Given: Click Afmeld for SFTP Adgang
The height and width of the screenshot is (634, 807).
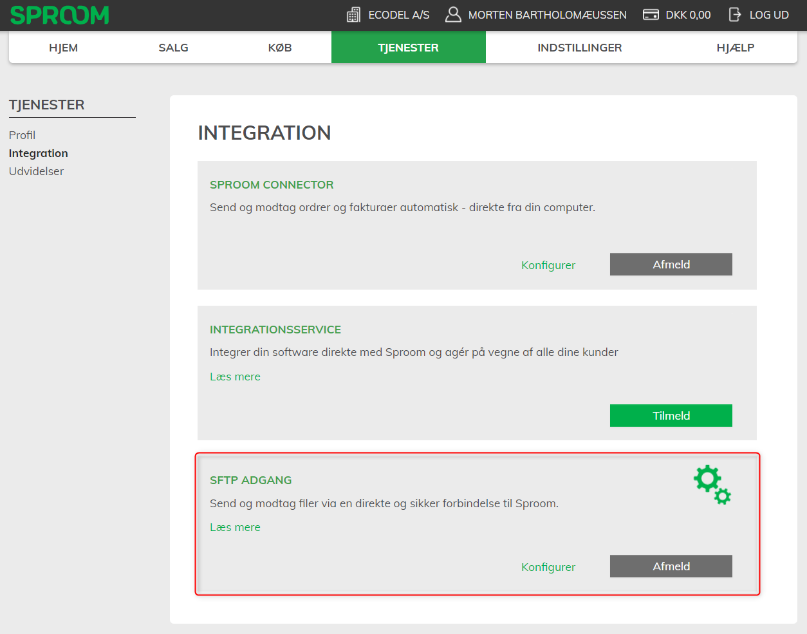Looking at the screenshot, I should (671, 566).
